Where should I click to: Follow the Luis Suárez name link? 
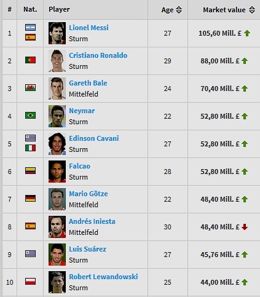pos(87,249)
